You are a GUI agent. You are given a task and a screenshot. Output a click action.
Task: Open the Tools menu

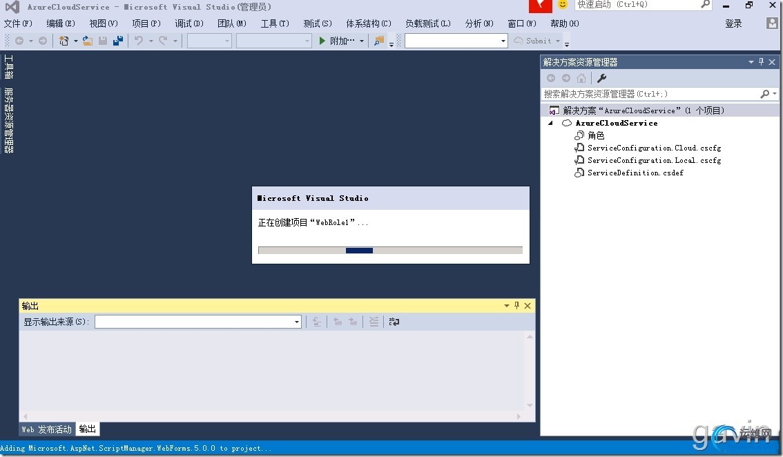[275, 23]
